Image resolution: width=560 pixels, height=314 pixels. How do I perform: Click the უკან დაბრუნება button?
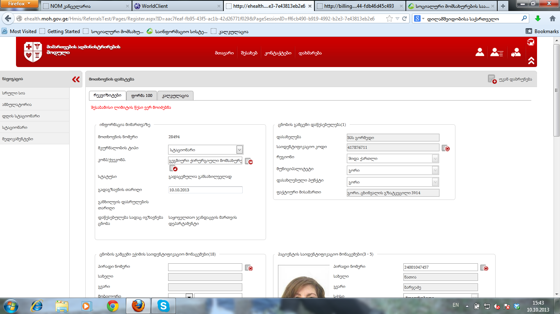510,79
